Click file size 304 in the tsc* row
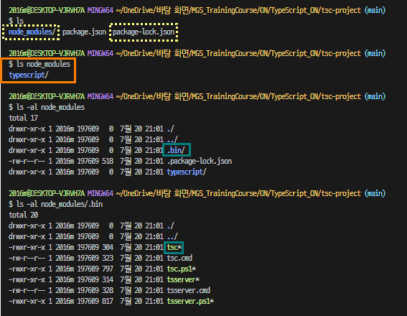Viewport: 407px width, 316px height. 108,247
